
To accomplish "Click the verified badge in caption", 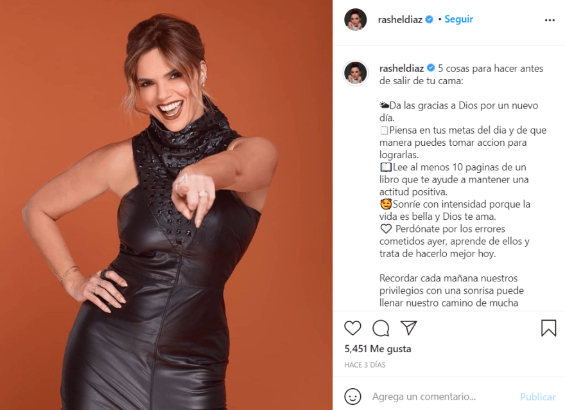I will coord(431,67).
